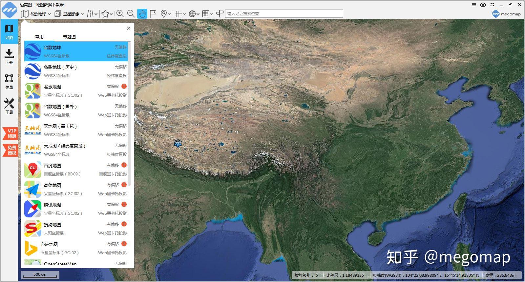
Task: Open the 下载 download sidebar panel
Action: (x=9, y=56)
